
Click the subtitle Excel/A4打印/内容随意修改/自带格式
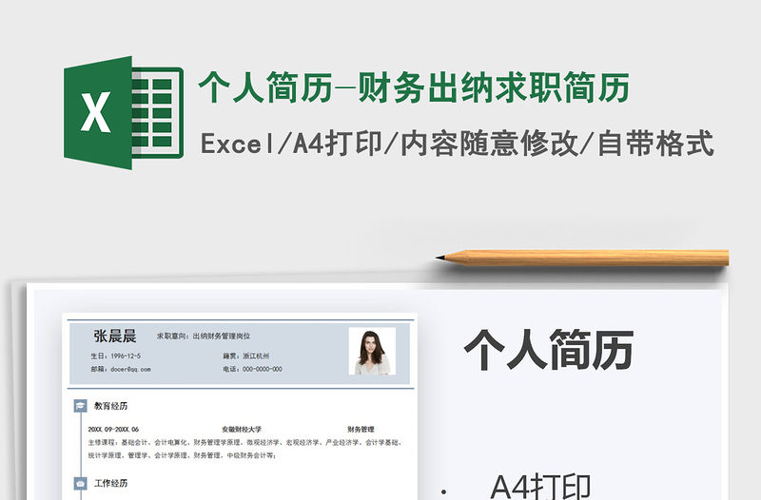[457, 144]
